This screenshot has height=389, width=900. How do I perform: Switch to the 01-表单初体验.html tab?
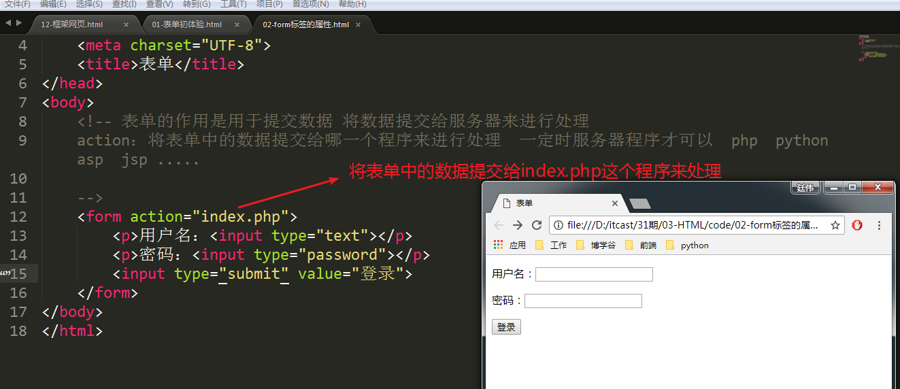point(186,24)
